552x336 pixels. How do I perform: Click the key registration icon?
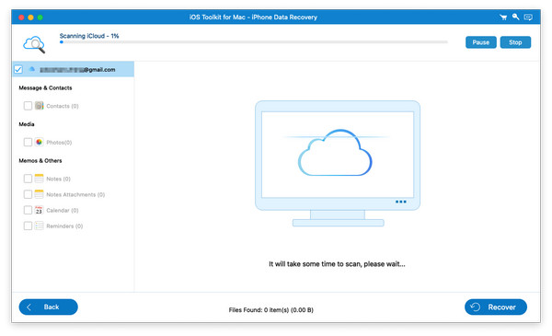tap(516, 17)
